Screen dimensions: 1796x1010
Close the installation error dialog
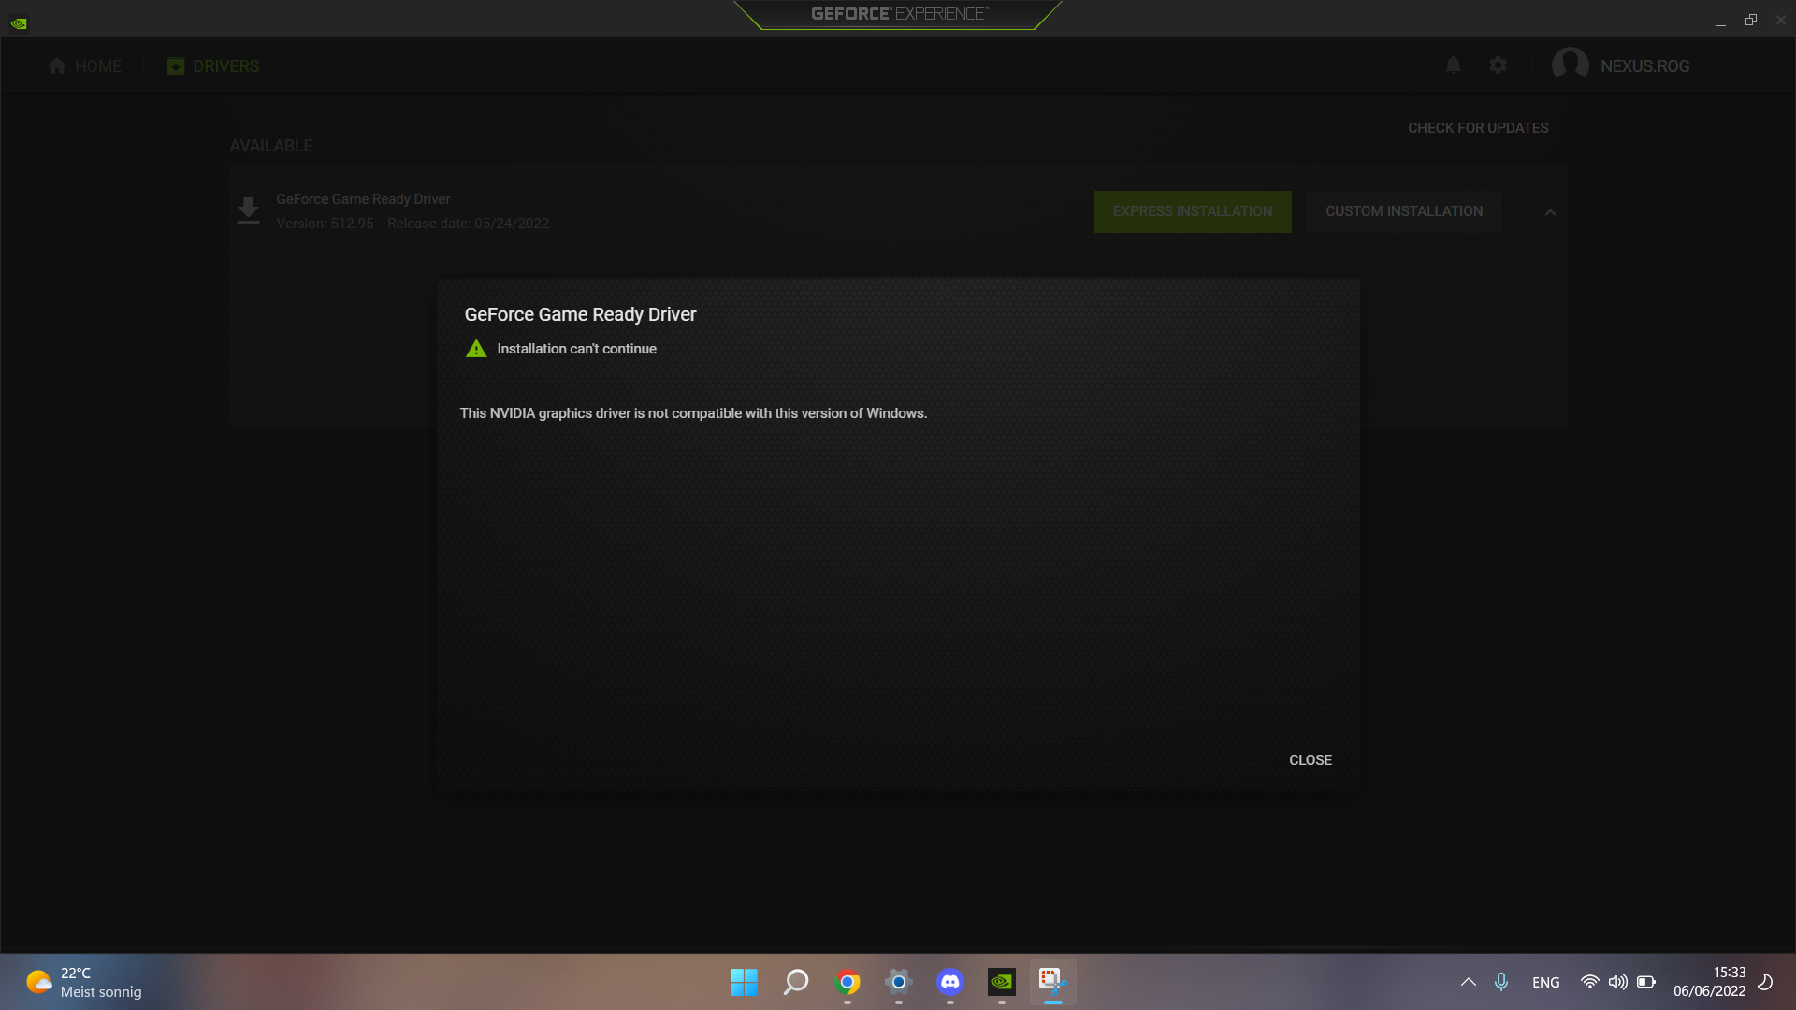pyautogui.click(x=1310, y=760)
